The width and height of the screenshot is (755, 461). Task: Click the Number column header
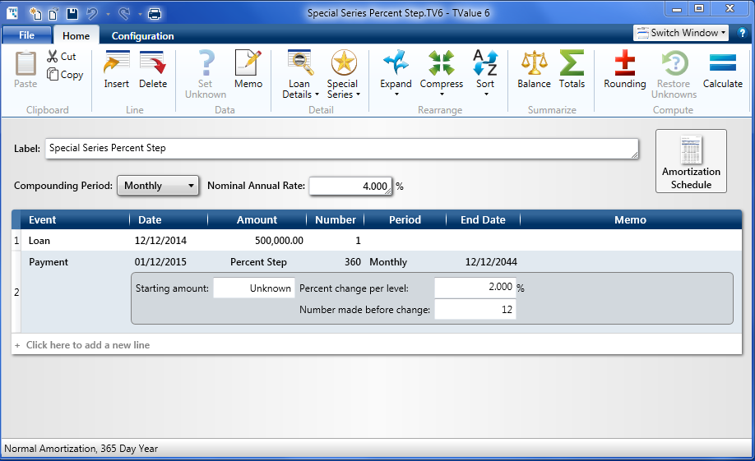336,220
